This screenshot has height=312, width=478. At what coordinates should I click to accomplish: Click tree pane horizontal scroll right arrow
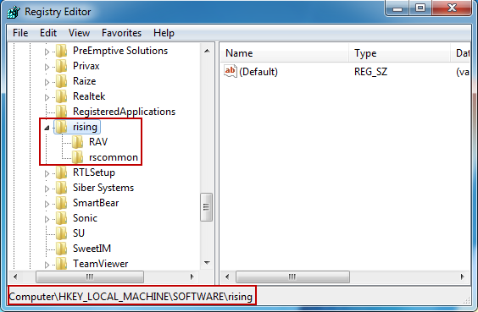coord(192,276)
